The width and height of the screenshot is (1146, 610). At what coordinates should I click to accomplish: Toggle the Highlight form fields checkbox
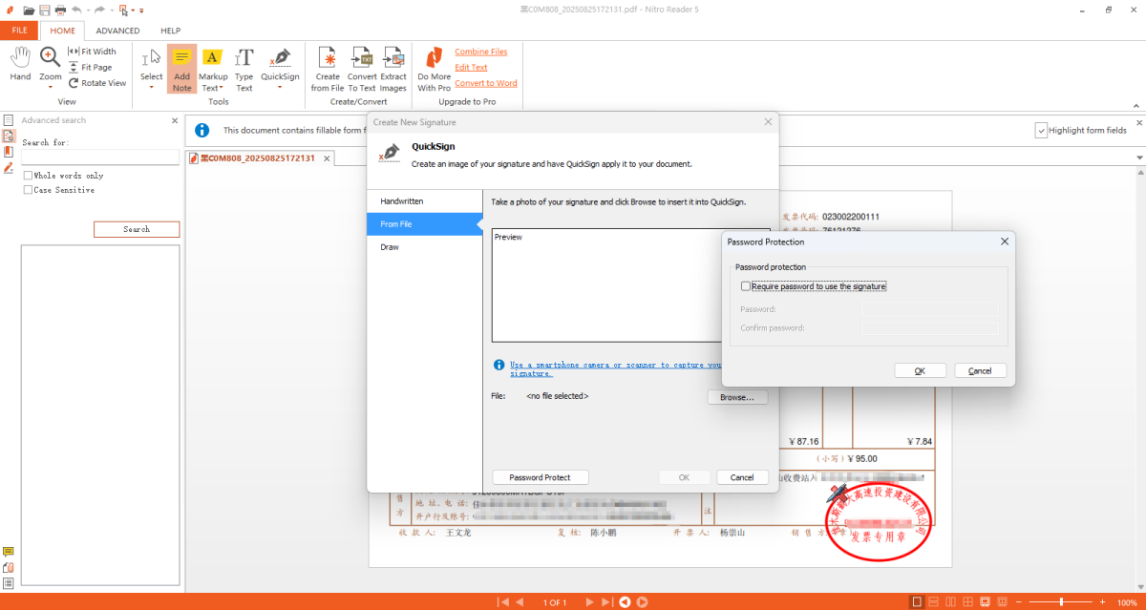pos(1041,131)
